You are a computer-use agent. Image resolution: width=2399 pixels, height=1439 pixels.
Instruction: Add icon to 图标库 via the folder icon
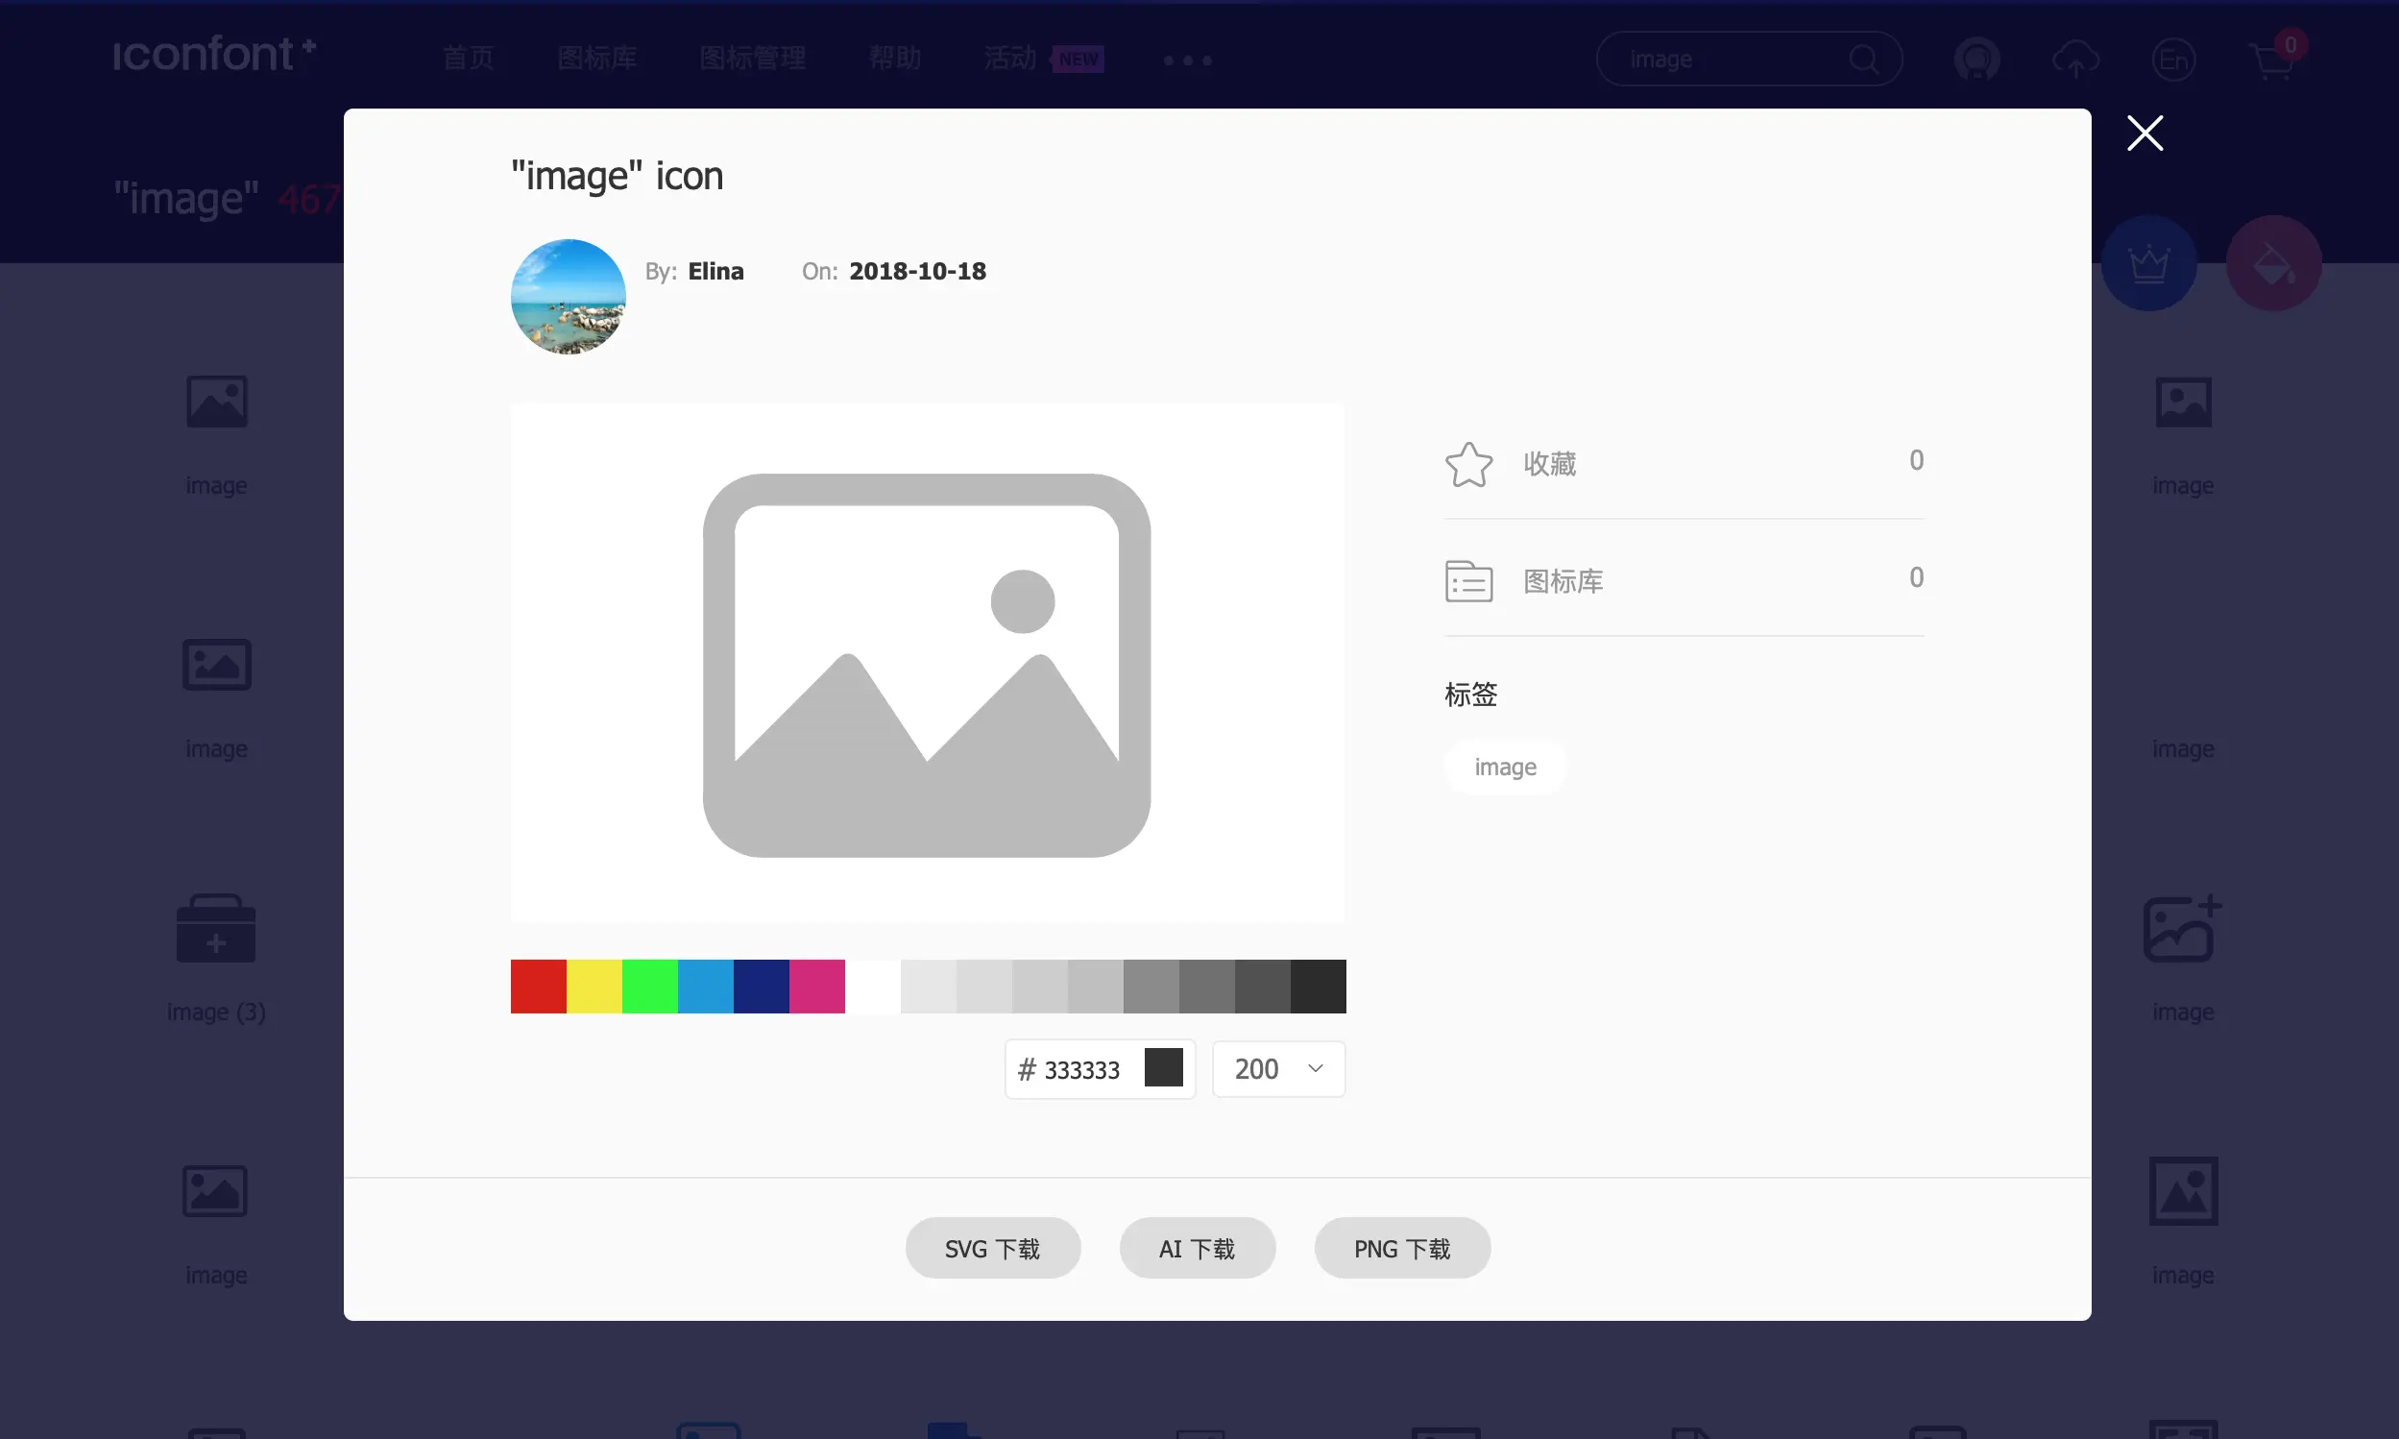pyautogui.click(x=1467, y=580)
